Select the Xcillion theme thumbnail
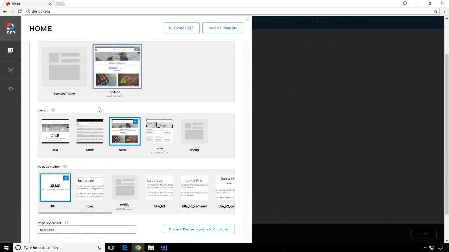The height and width of the screenshot is (252, 449). pyautogui.click(x=117, y=66)
